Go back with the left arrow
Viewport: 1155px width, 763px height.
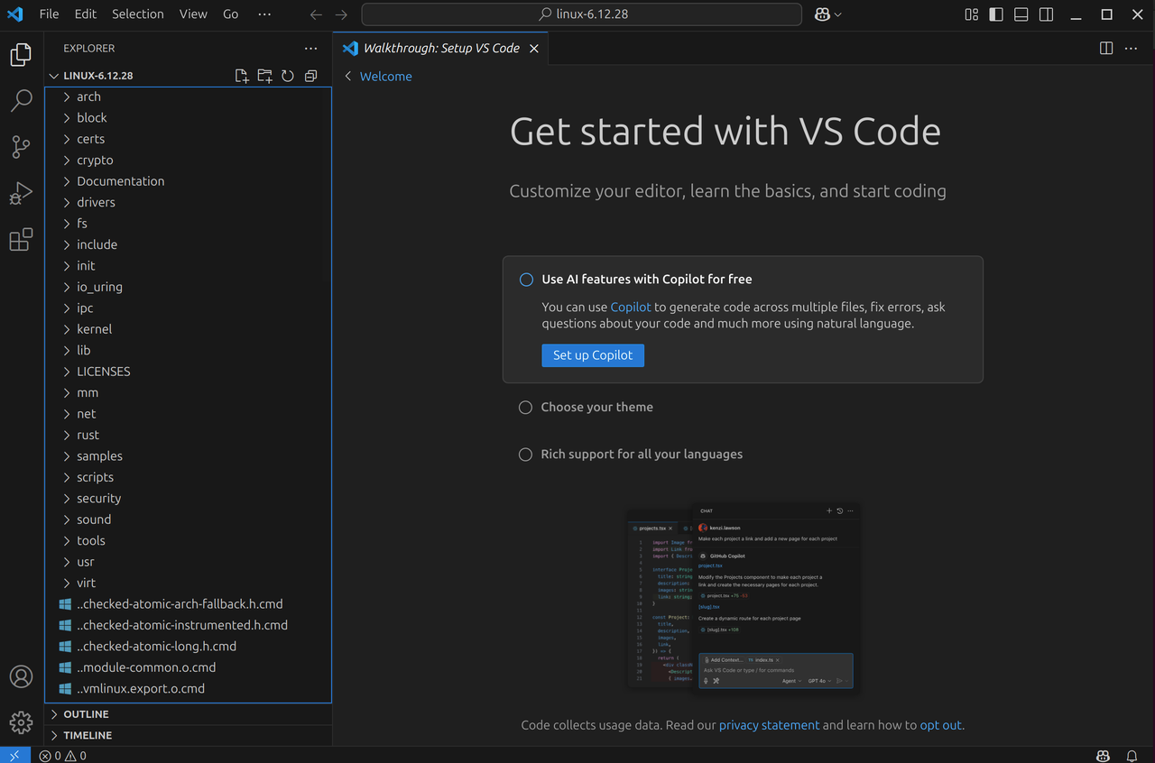pos(316,14)
